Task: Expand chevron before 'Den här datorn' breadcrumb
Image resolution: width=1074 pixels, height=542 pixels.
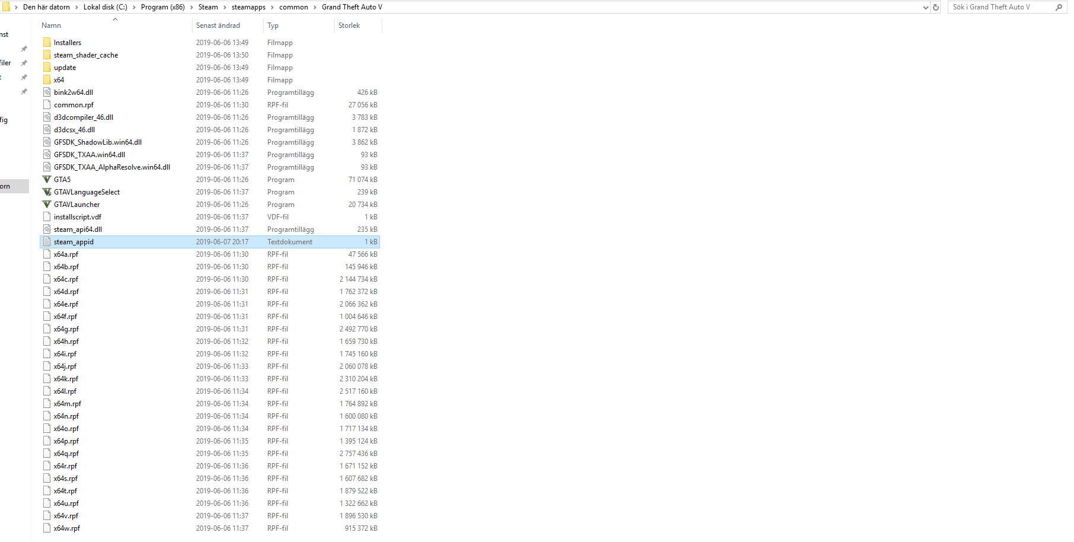Action: [x=16, y=7]
